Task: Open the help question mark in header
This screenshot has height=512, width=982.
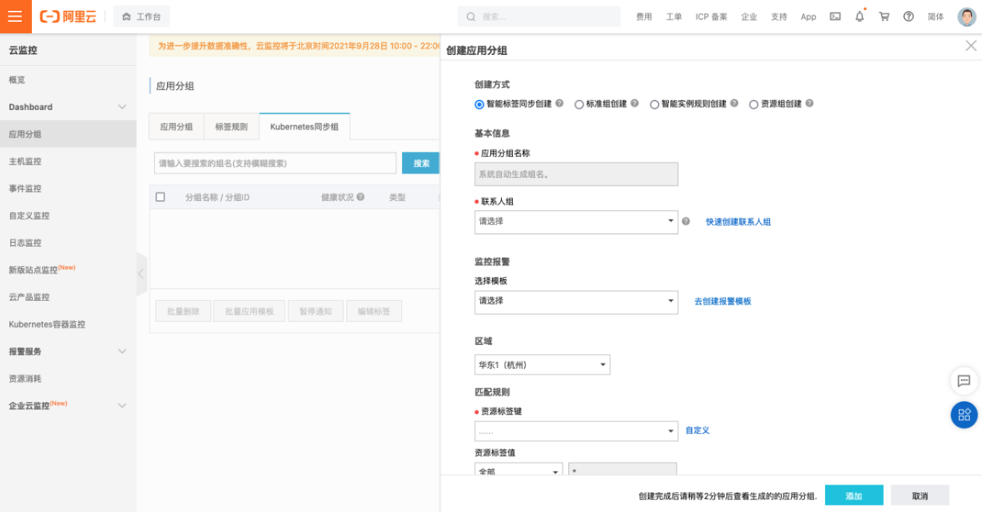Action: 909,16
